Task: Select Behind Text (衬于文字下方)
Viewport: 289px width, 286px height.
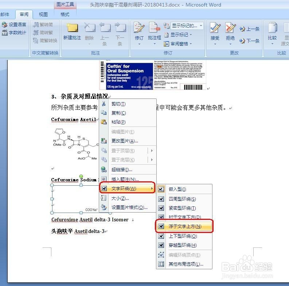Action: point(184,217)
